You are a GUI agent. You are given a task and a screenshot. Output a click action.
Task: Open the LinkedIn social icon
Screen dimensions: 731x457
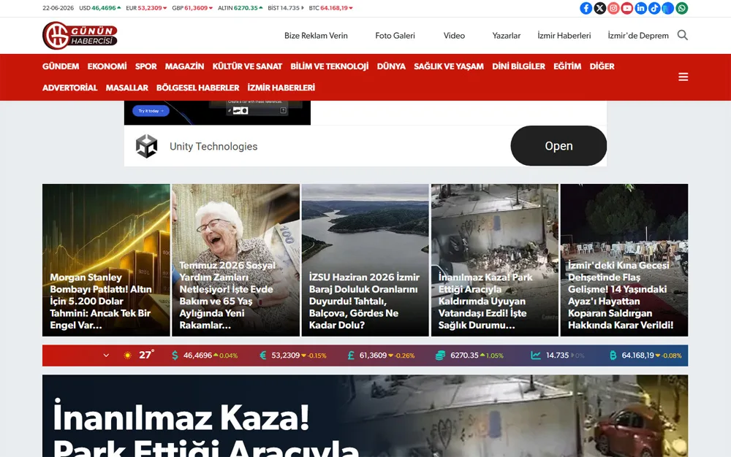click(x=640, y=8)
